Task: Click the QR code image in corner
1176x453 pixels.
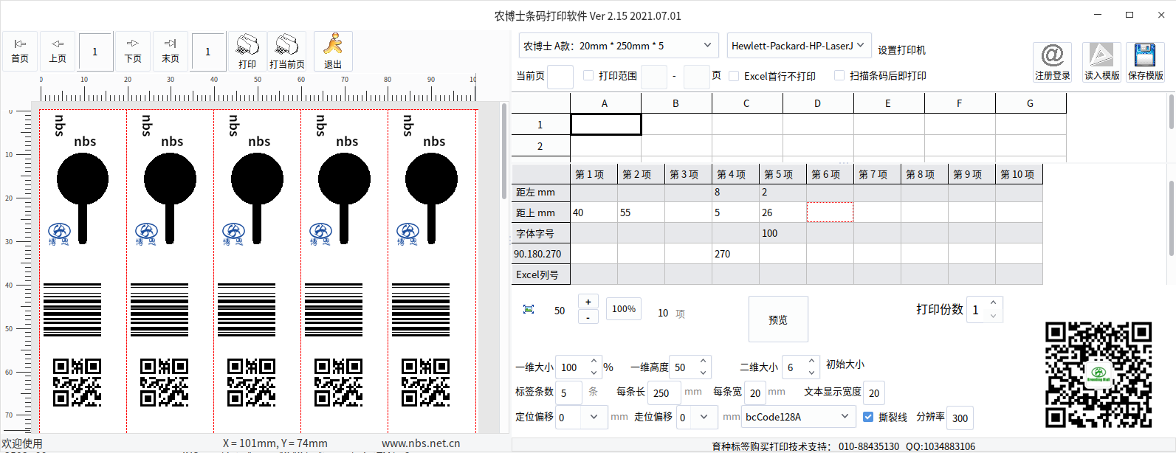Action: click(1098, 375)
